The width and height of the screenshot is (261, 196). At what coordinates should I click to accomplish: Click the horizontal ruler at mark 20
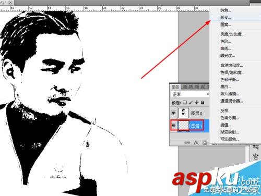tap(104, 8)
